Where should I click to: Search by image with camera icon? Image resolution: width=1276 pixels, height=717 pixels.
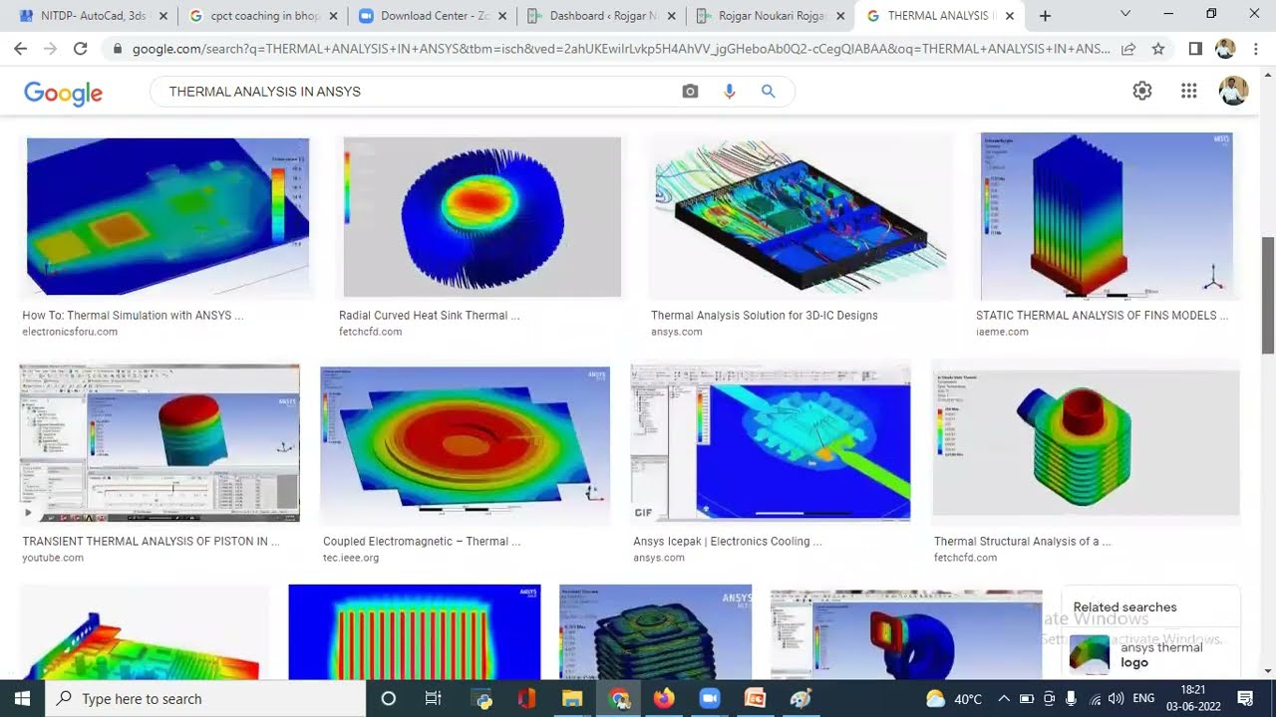(690, 91)
